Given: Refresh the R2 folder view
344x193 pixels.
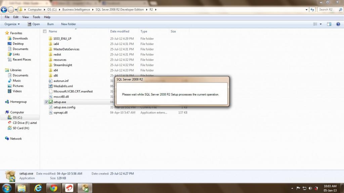Looking at the screenshot, I should pos(312,10).
